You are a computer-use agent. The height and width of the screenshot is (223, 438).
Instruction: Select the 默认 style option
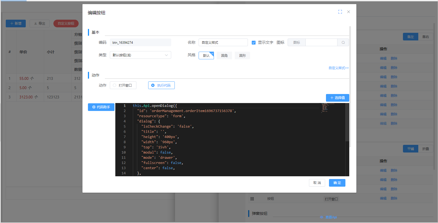click(206, 56)
